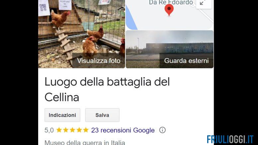Viewport: 258px width, 145px height.
Task: Click the Da Re Edoardo map label
Action: pos(171,2)
